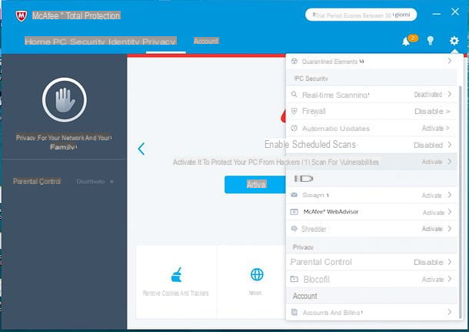Expand Automatic Updates row chevron

(x=447, y=128)
